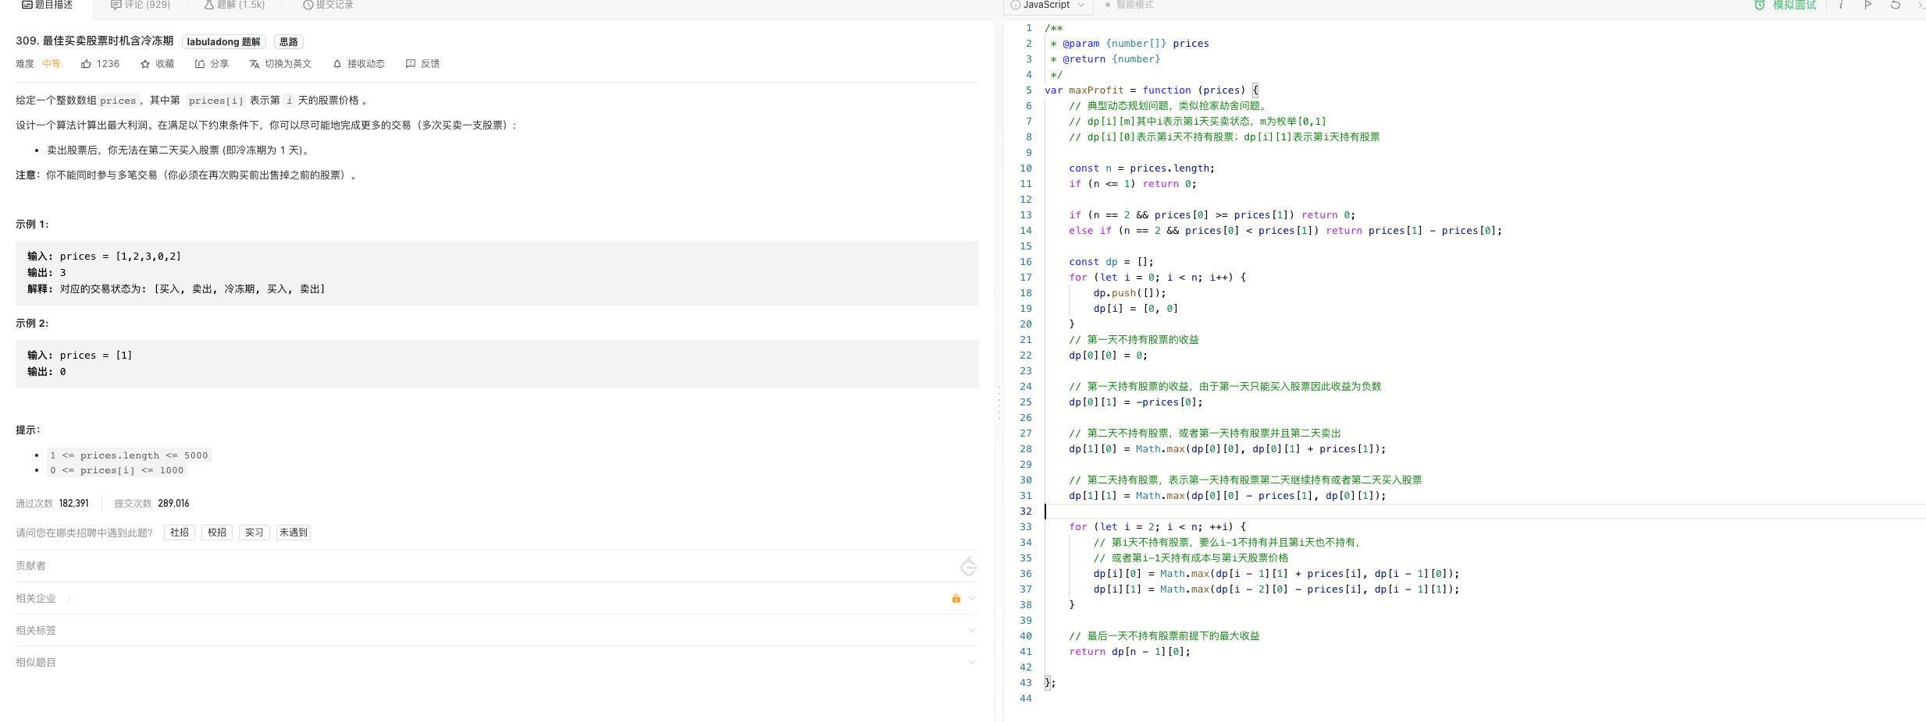1926x722 pixels.
Task: Select the 实习 recruitment option
Action: point(255,533)
